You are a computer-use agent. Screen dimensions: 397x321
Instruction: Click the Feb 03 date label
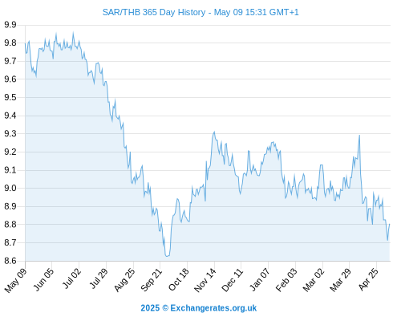286,280
